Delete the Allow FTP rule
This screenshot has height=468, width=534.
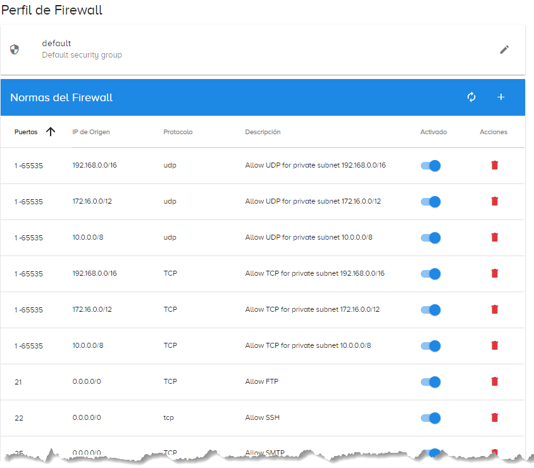pos(495,381)
